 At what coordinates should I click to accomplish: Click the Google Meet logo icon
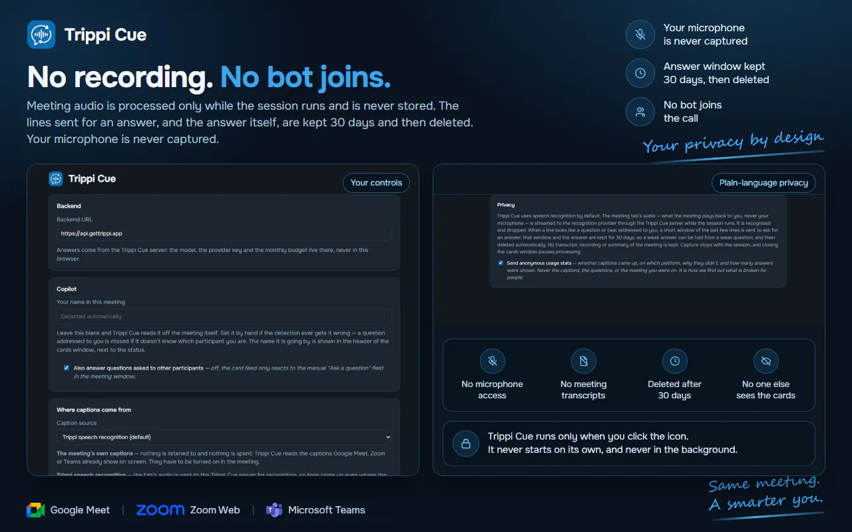[x=36, y=510]
